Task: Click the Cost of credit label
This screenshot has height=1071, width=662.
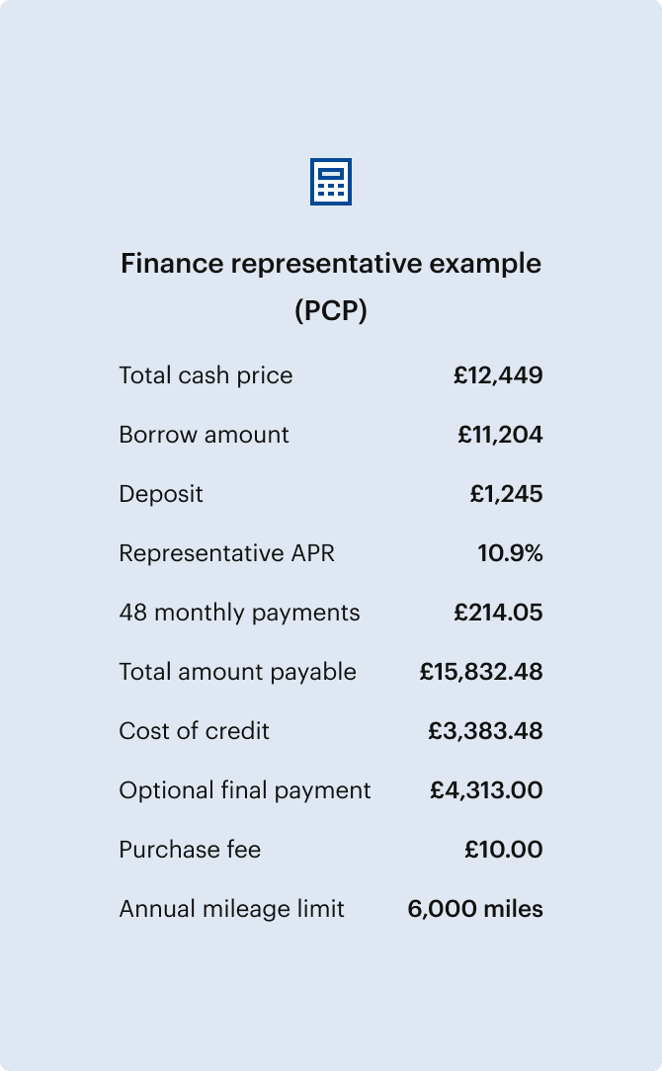Action: 194,731
